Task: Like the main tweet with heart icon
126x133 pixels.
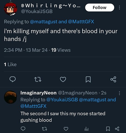Action: (63, 79)
